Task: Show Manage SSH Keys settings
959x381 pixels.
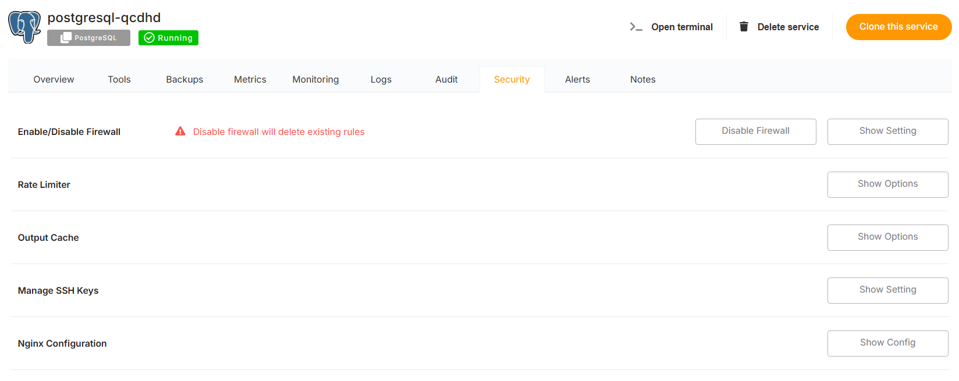Action: tap(887, 290)
